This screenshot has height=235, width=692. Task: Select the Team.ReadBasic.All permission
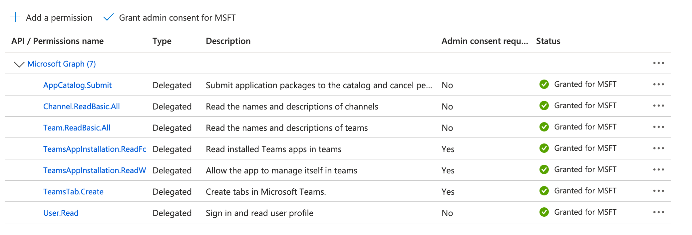pos(77,128)
